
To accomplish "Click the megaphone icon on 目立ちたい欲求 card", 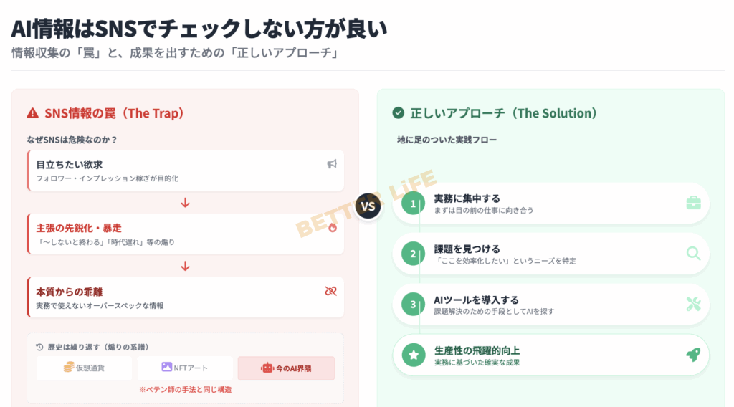I will coord(332,164).
